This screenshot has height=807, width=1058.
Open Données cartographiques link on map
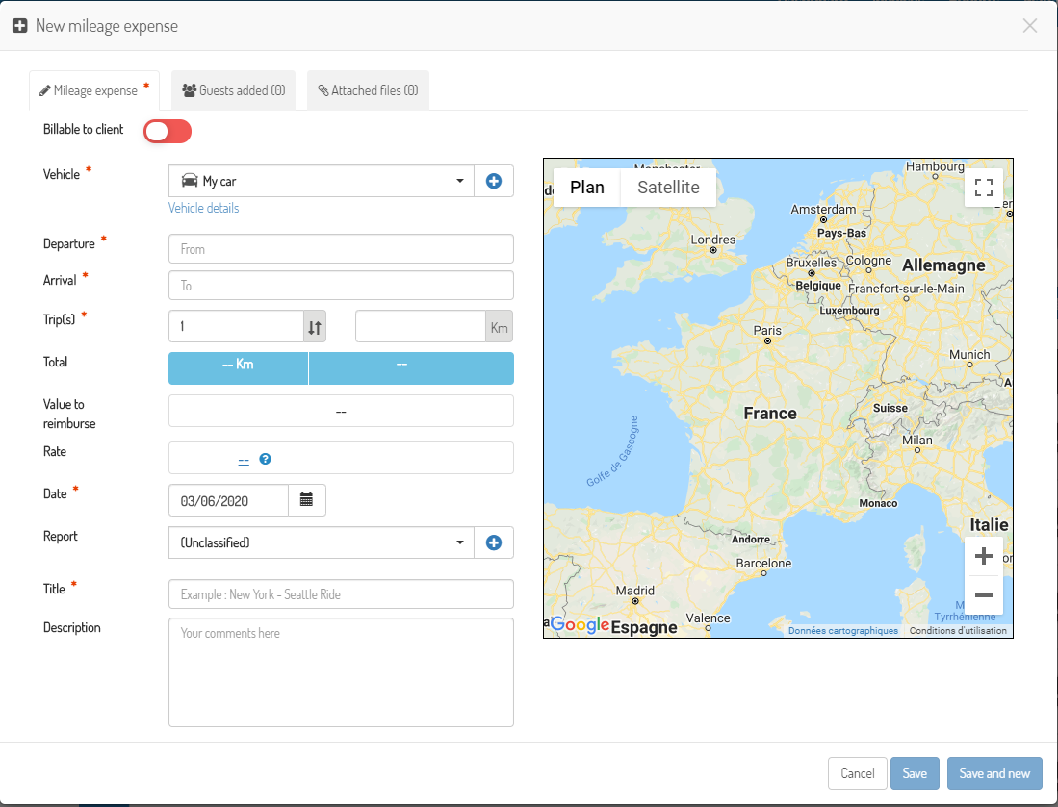pos(843,630)
